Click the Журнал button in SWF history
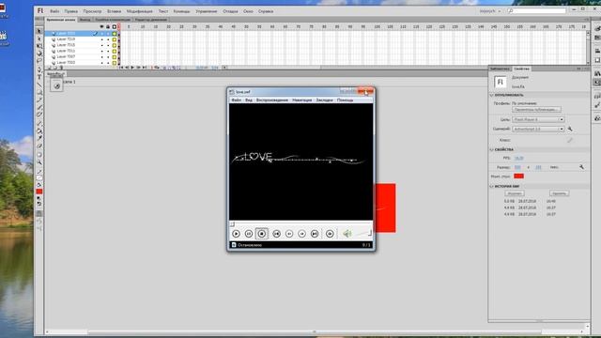This screenshot has height=338, width=601. (x=515, y=193)
